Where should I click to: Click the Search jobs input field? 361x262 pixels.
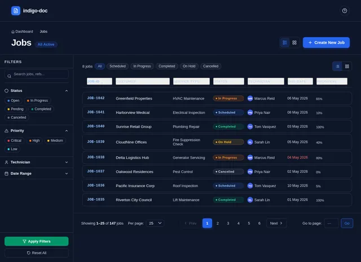tap(36, 74)
